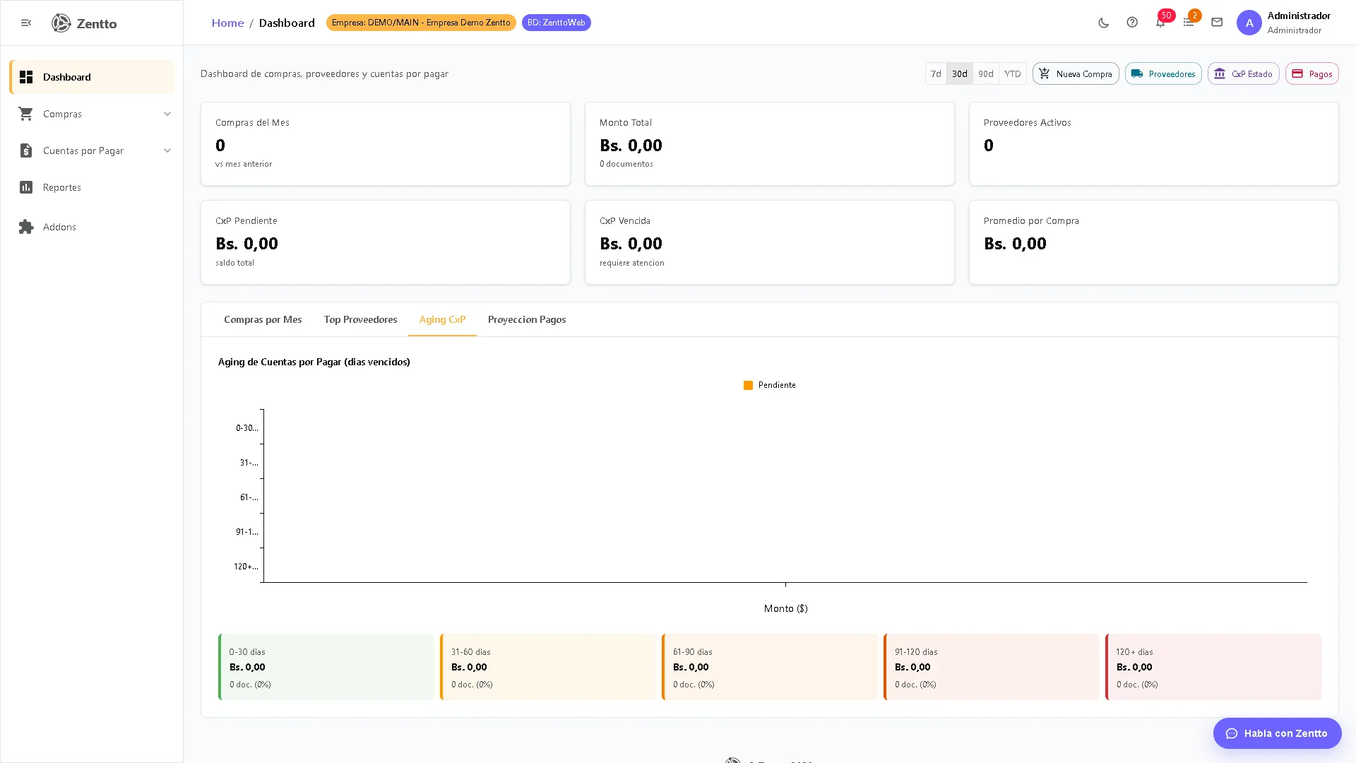The height and width of the screenshot is (763, 1356).
Task: Open the 0-30 dias green card
Action: (326, 667)
